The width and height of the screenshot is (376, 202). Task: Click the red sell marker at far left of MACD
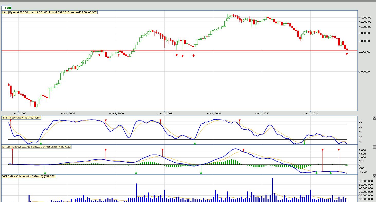(12, 150)
